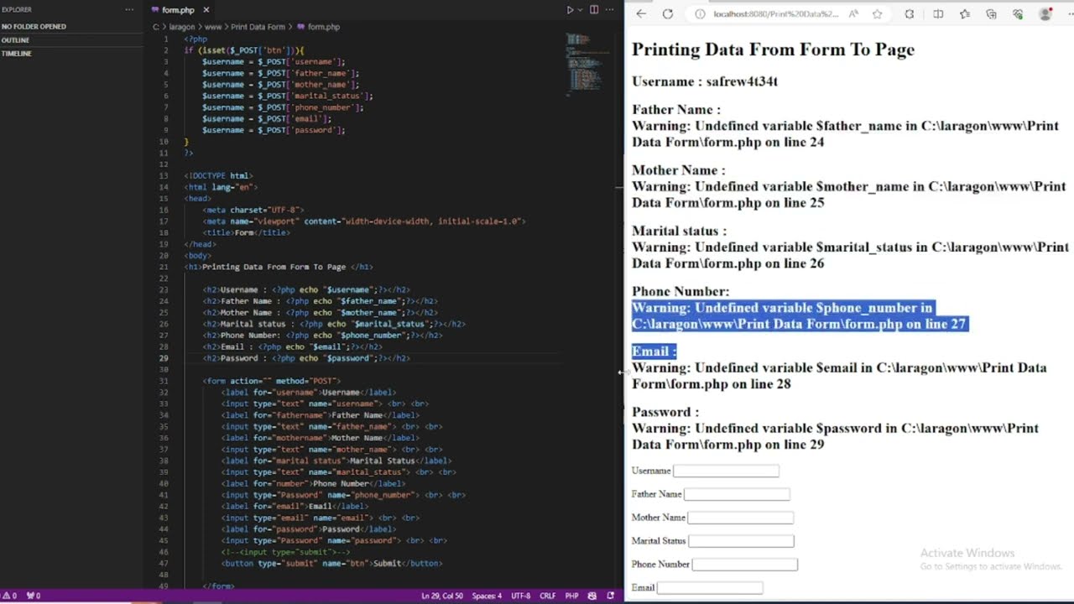Image resolution: width=1074 pixels, height=604 pixels.
Task: Click the browser Refresh icon
Action: [668, 13]
